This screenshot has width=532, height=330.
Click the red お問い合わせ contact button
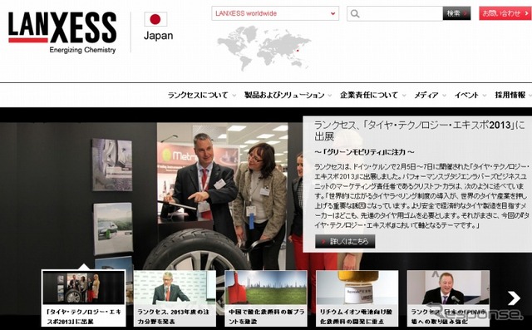point(505,13)
